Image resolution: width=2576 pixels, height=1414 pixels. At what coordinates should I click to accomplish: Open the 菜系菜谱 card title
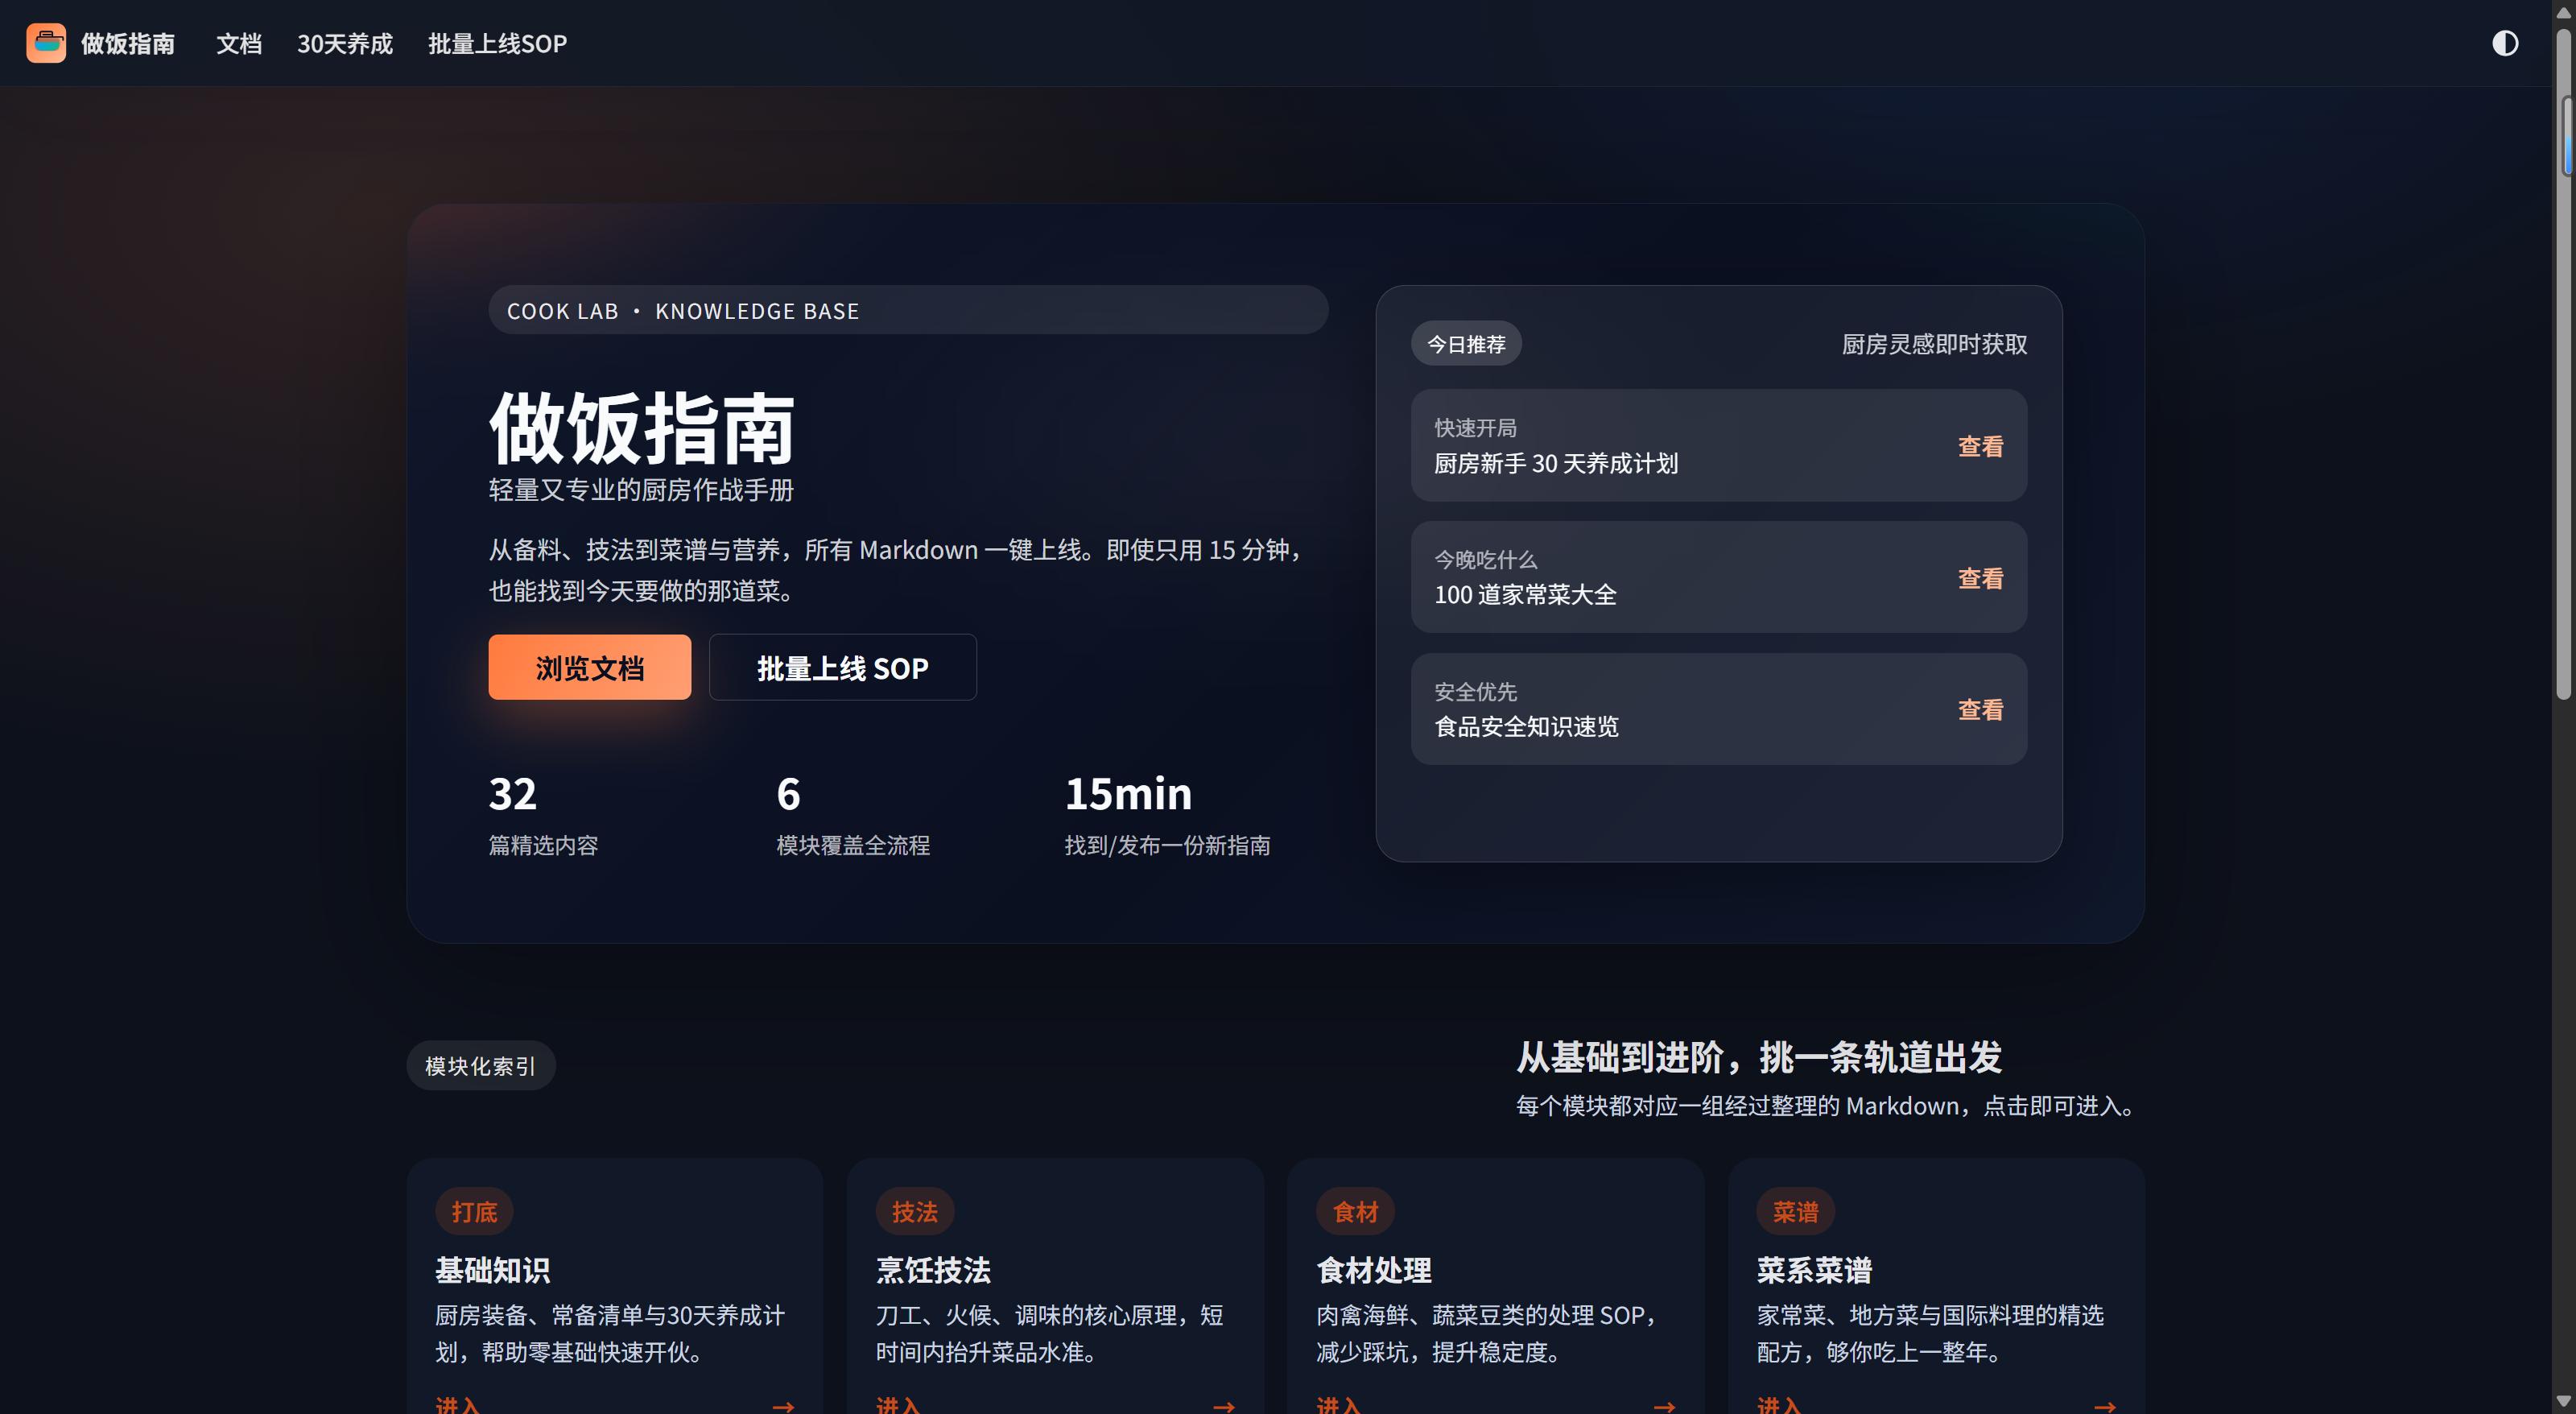click(1814, 1269)
